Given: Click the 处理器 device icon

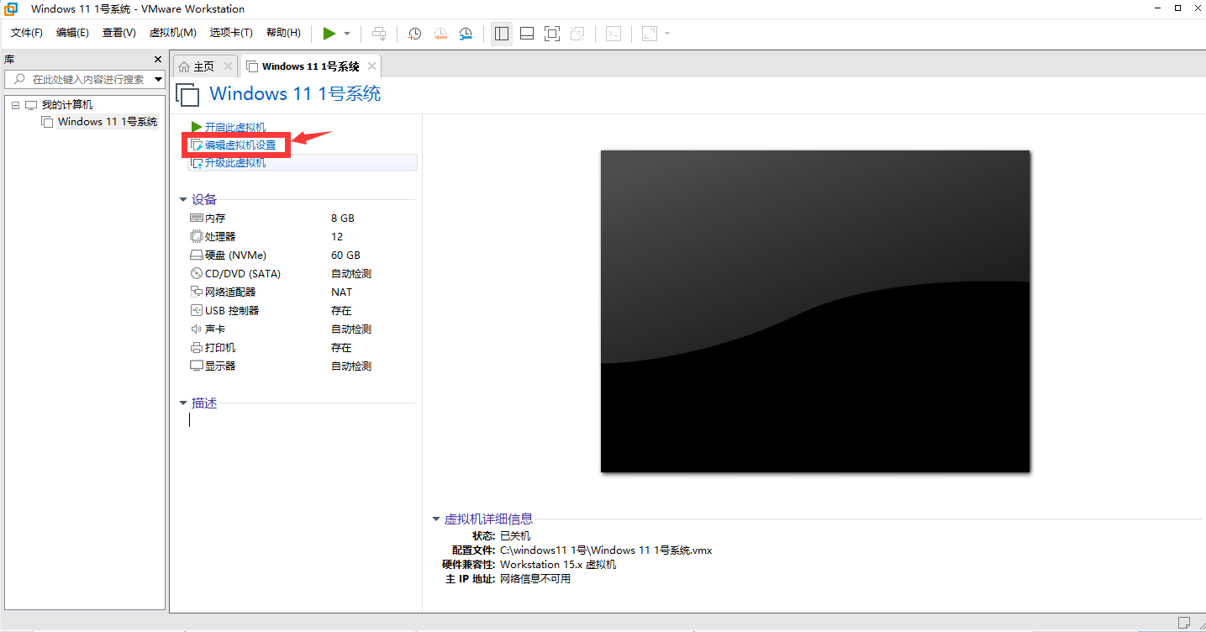Looking at the screenshot, I should pyautogui.click(x=197, y=237).
